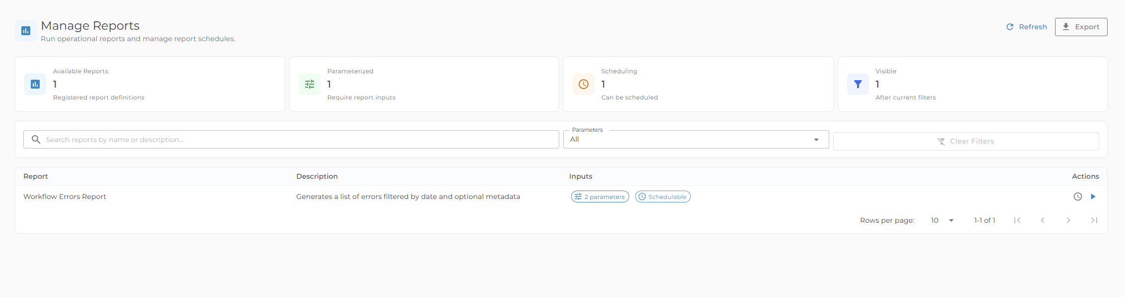Click the 2 parameters chip

click(x=600, y=197)
